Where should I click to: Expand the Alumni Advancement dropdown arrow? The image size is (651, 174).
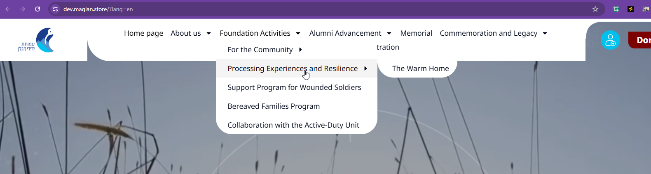[389, 33]
